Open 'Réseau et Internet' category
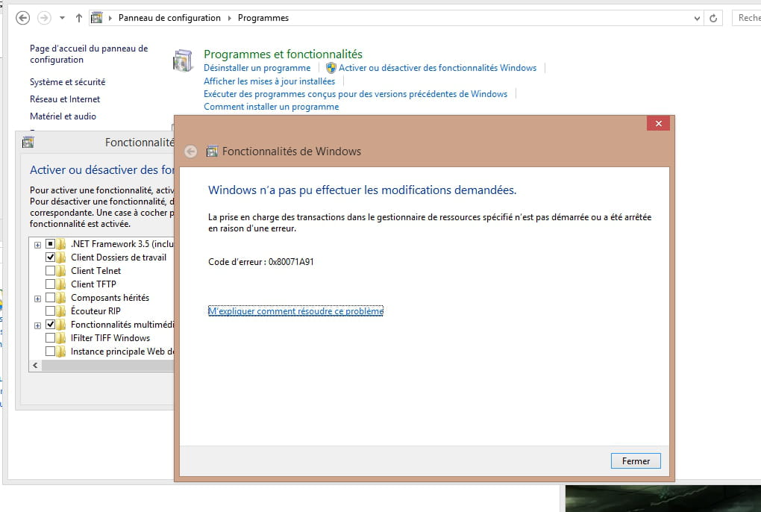The image size is (761, 512). tap(65, 99)
